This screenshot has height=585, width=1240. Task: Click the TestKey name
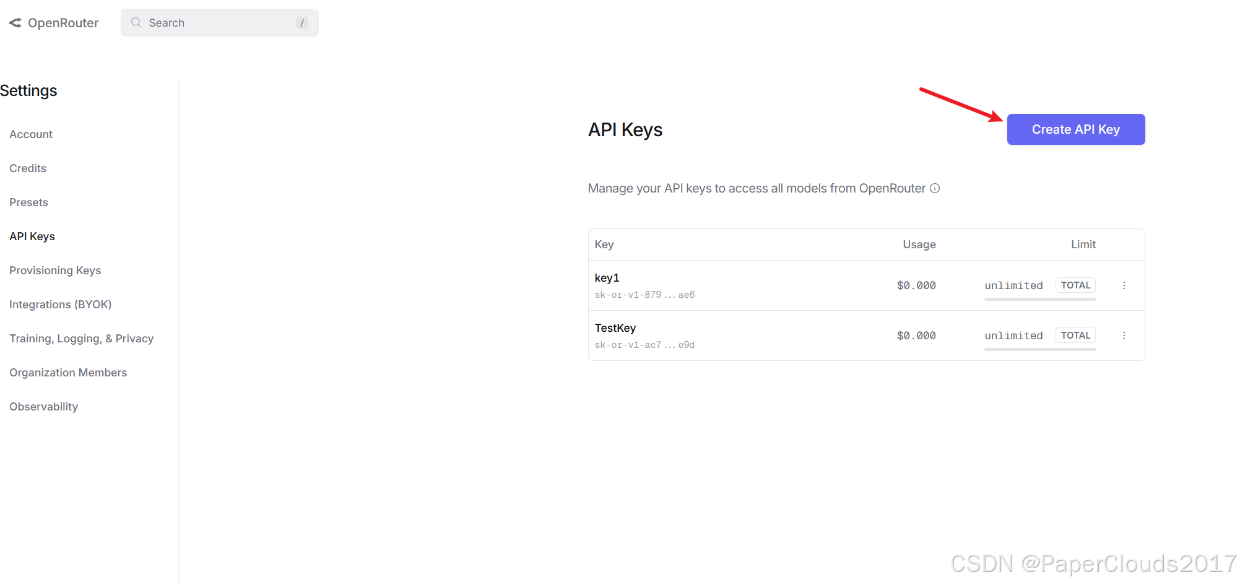pyautogui.click(x=615, y=328)
